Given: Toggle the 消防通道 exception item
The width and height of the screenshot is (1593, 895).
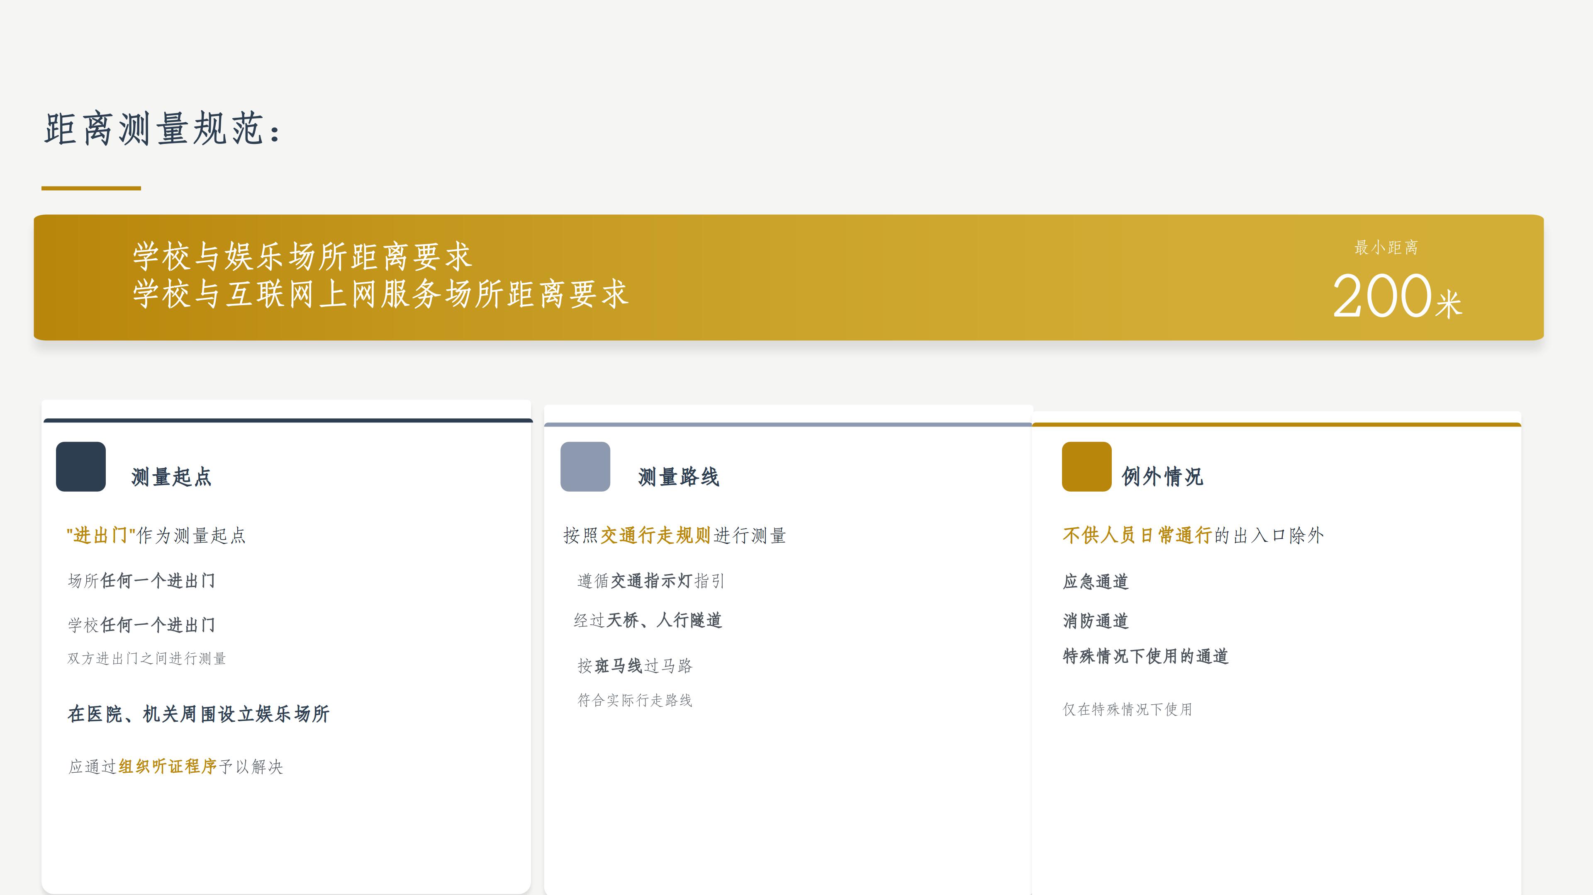Looking at the screenshot, I should [1095, 621].
